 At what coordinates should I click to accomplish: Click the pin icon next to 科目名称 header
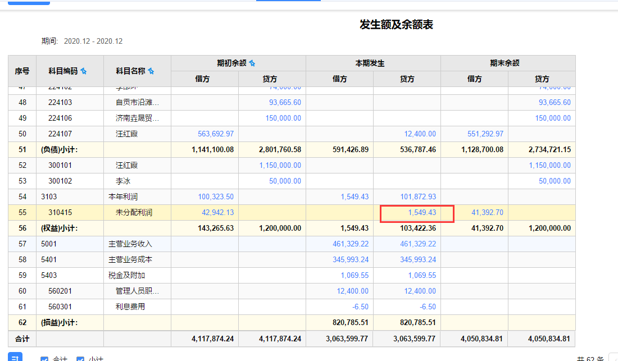[x=151, y=71]
